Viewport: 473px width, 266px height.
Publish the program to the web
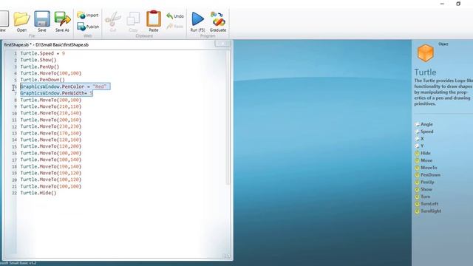(x=88, y=27)
